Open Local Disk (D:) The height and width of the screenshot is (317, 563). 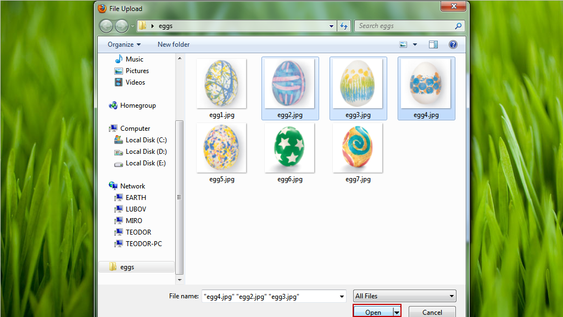point(141,152)
